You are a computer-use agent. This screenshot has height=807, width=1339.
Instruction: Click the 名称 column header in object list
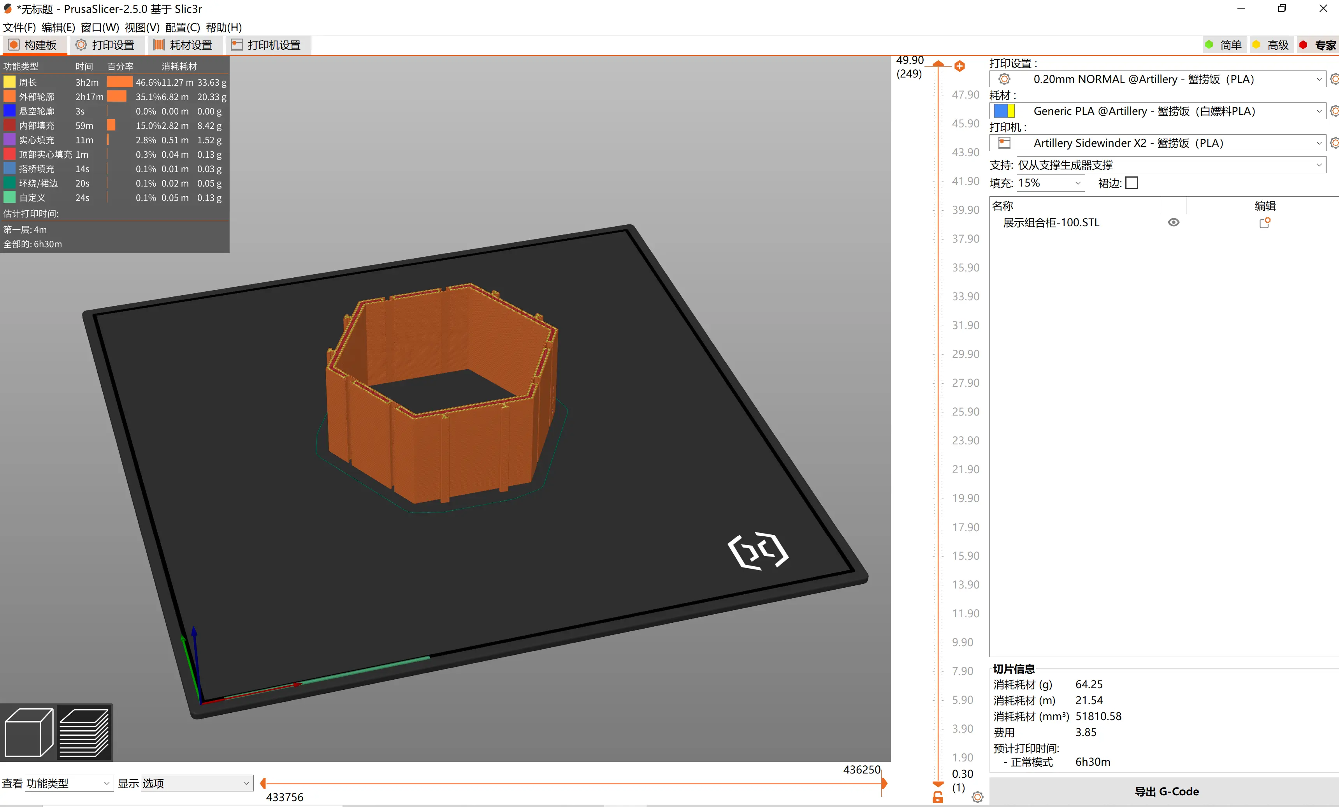point(1003,206)
